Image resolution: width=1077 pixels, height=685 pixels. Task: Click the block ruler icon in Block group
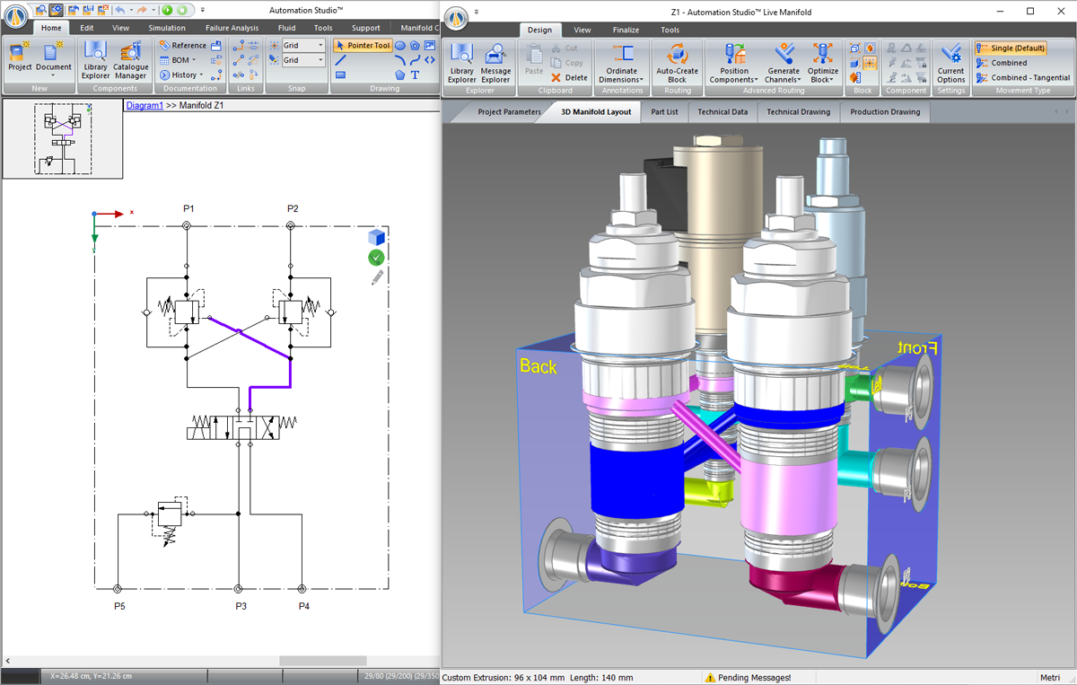854,77
